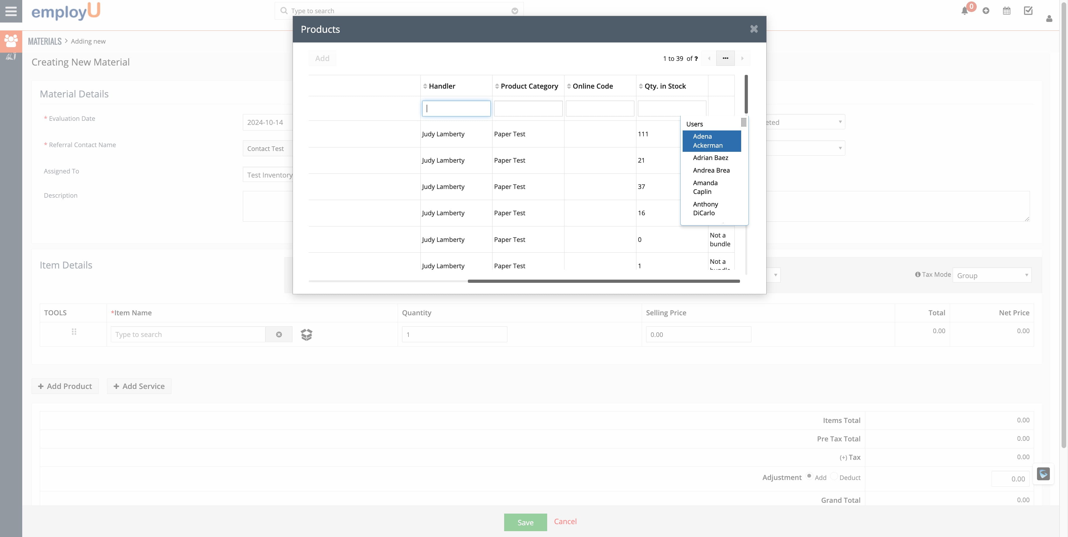Open the calendar icon in header

pos(1007,11)
